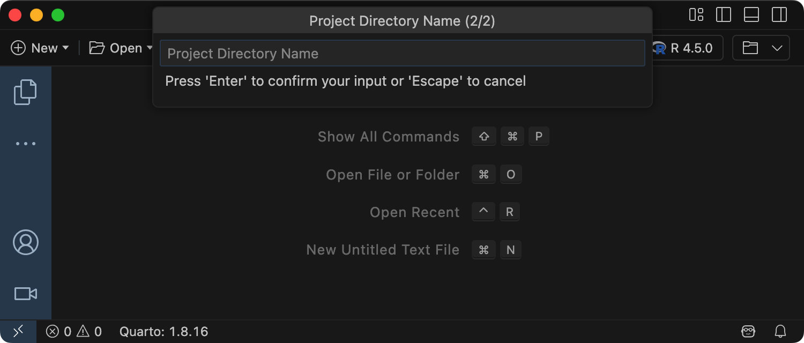Show errors and warnings count panel
The height and width of the screenshot is (343, 804).
[74, 331]
